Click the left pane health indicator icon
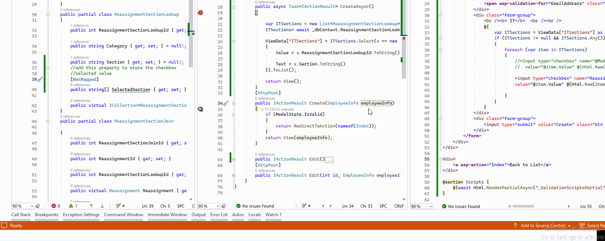 click(38, 206)
